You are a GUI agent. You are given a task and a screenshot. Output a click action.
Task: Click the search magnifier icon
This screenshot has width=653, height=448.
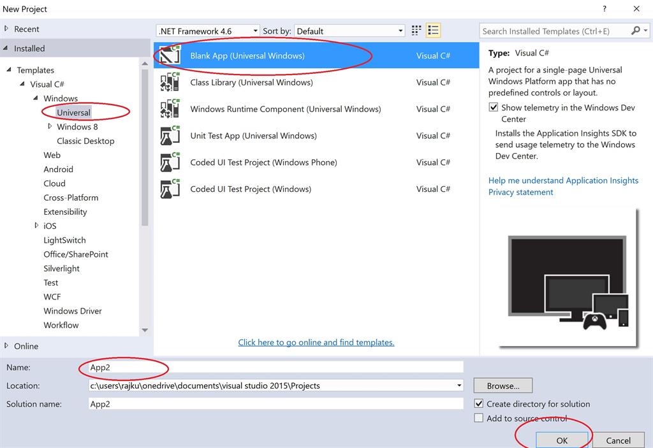[x=636, y=31]
